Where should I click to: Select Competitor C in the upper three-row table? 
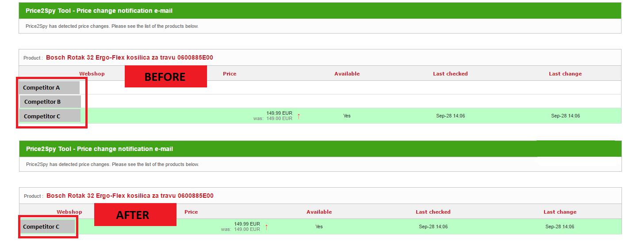click(x=50, y=116)
